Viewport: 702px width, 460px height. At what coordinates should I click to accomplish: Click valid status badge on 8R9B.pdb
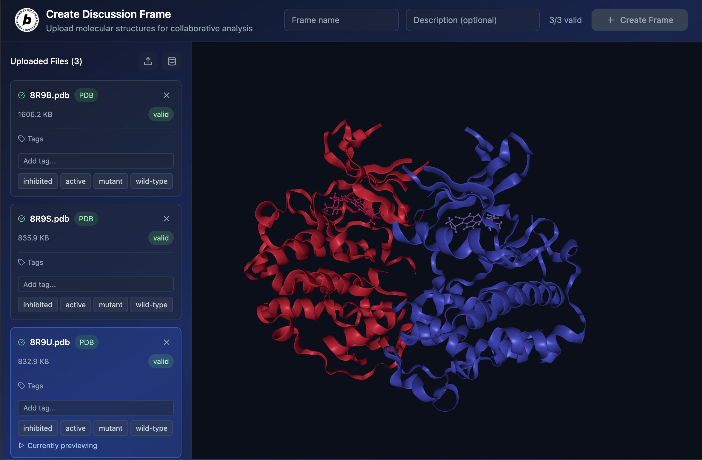[161, 114]
